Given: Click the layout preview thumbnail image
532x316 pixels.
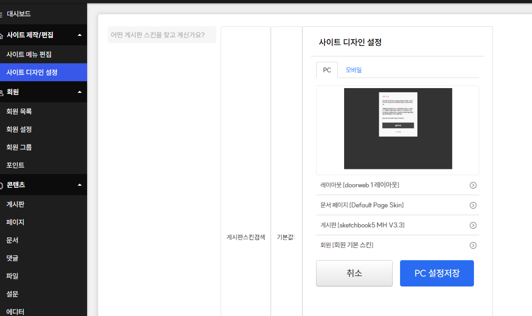Looking at the screenshot, I should (397, 129).
